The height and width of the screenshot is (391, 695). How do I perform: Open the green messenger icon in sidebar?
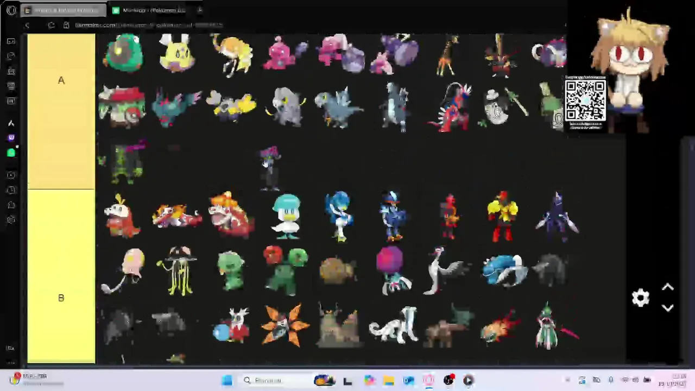pyautogui.click(x=11, y=153)
